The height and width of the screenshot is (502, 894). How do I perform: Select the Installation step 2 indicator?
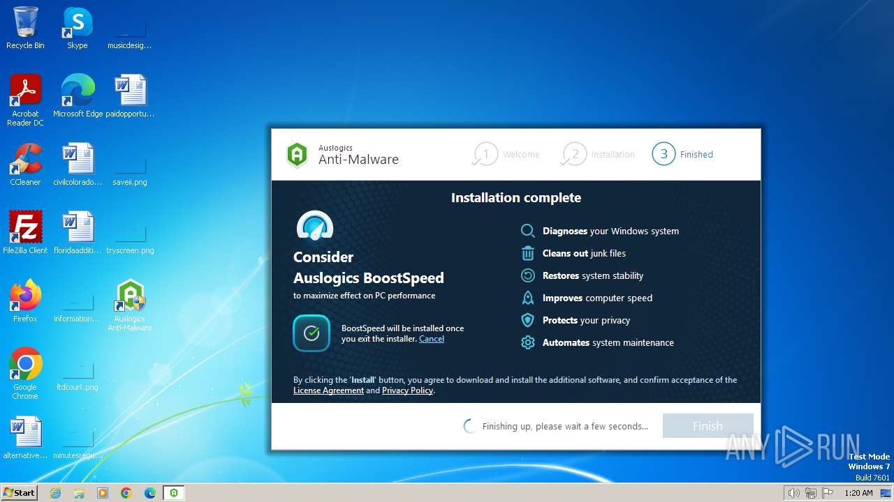(x=599, y=154)
